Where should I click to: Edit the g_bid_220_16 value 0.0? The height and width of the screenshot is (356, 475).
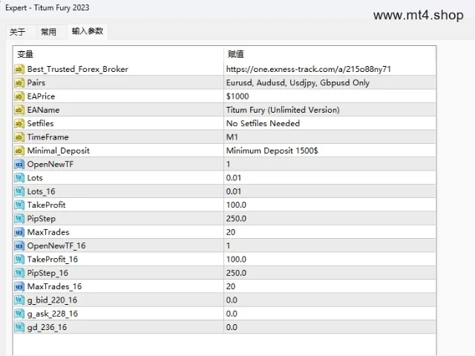click(330, 300)
